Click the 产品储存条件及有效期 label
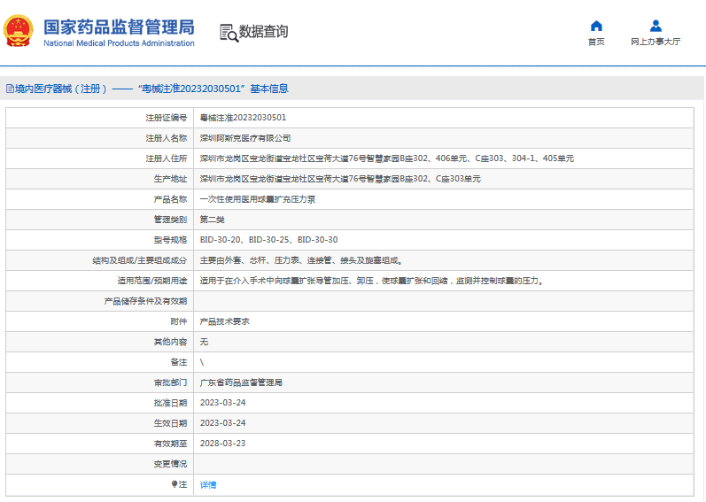 pos(145,301)
